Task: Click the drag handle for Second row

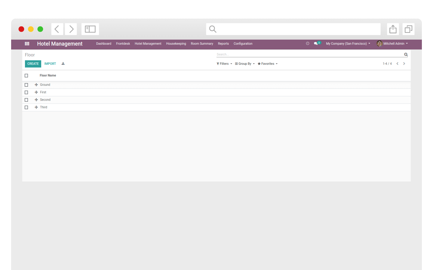Action: (x=36, y=100)
